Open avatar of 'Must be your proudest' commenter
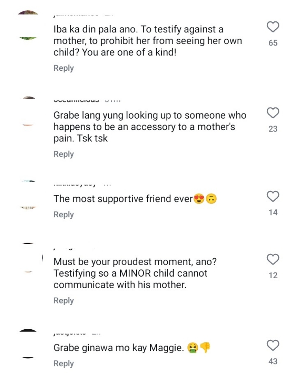Viewport: 296px width, 379px height. click(x=28, y=258)
